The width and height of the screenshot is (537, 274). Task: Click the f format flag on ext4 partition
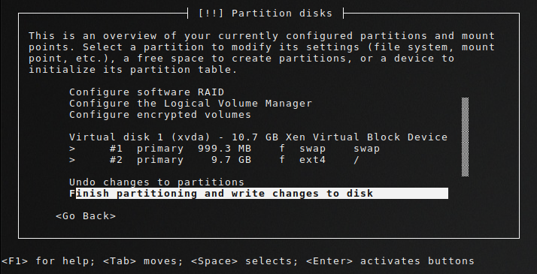click(x=282, y=160)
